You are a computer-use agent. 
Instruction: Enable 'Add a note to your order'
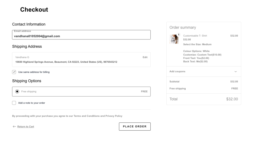pos(14,103)
